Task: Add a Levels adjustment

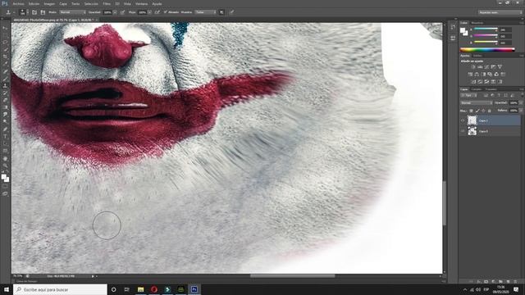Action: [480, 67]
